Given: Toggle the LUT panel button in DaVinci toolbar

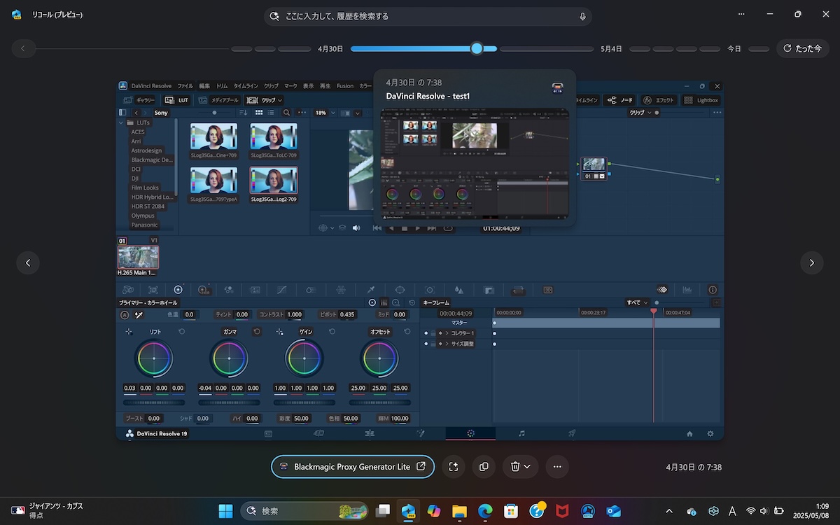Looking at the screenshot, I should tap(176, 100).
